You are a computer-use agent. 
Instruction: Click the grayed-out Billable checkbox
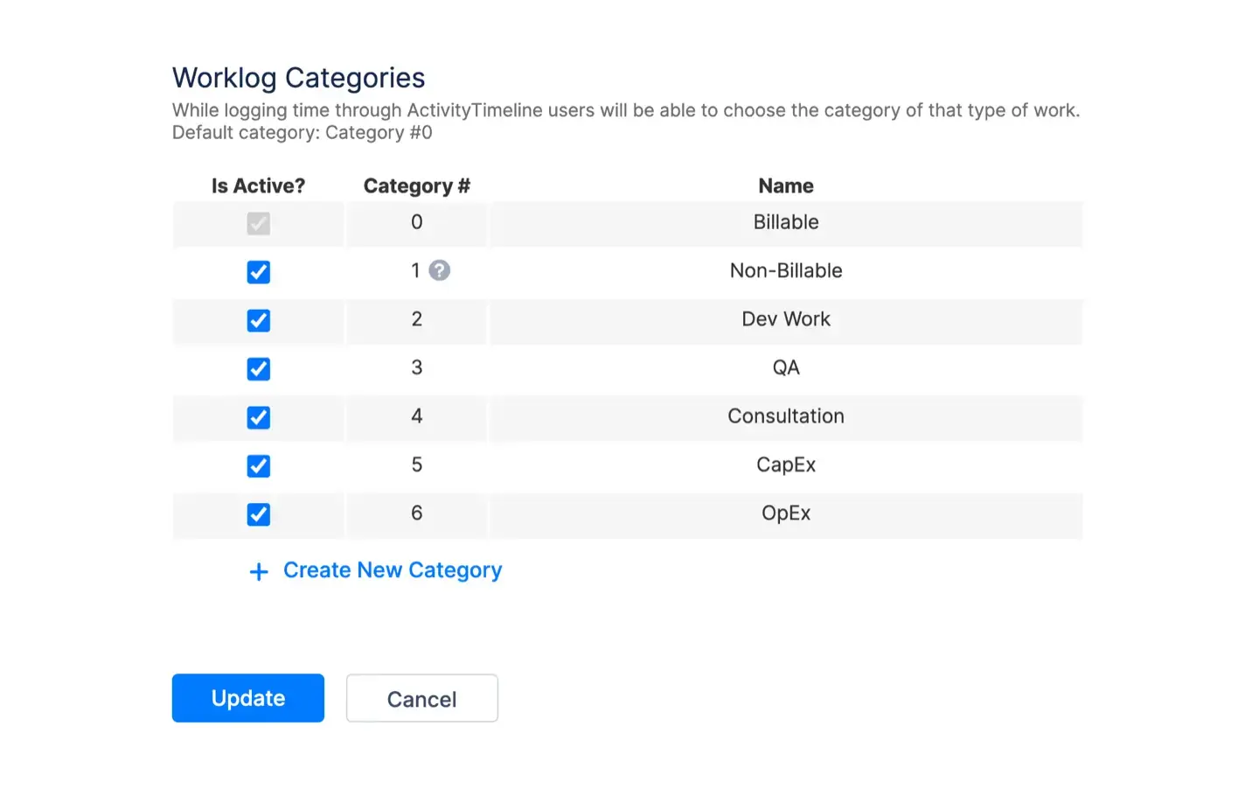(258, 223)
